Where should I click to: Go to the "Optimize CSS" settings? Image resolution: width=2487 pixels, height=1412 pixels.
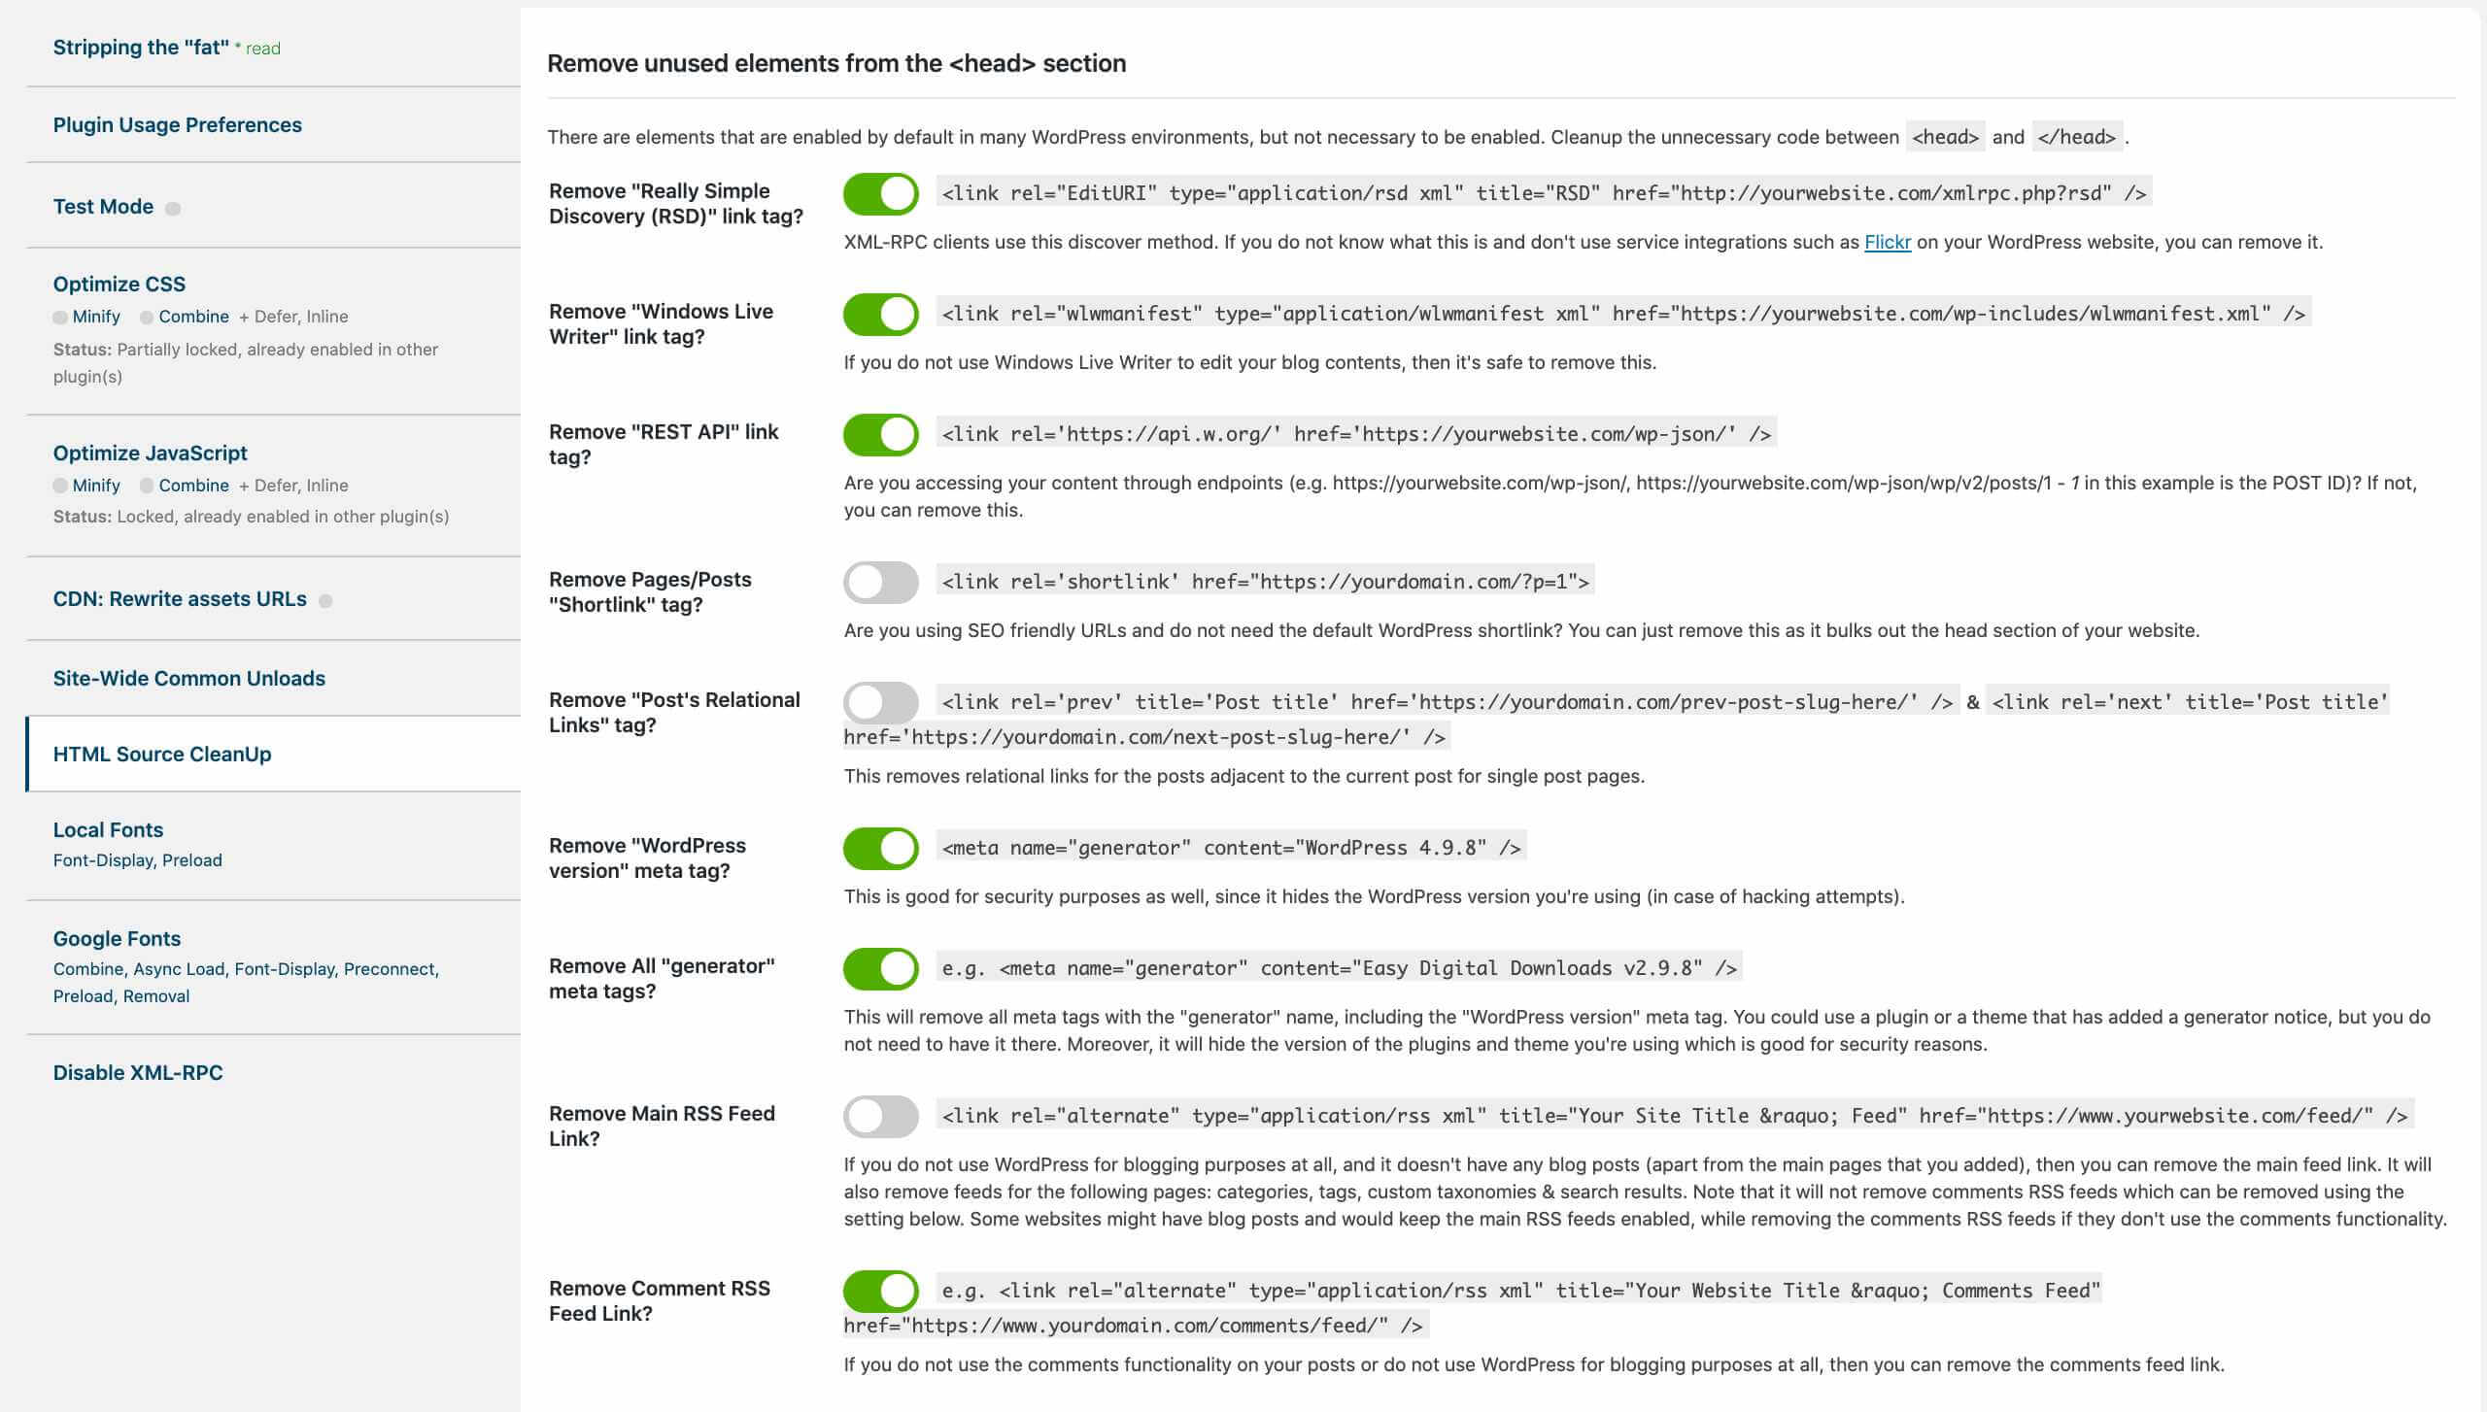[119, 284]
